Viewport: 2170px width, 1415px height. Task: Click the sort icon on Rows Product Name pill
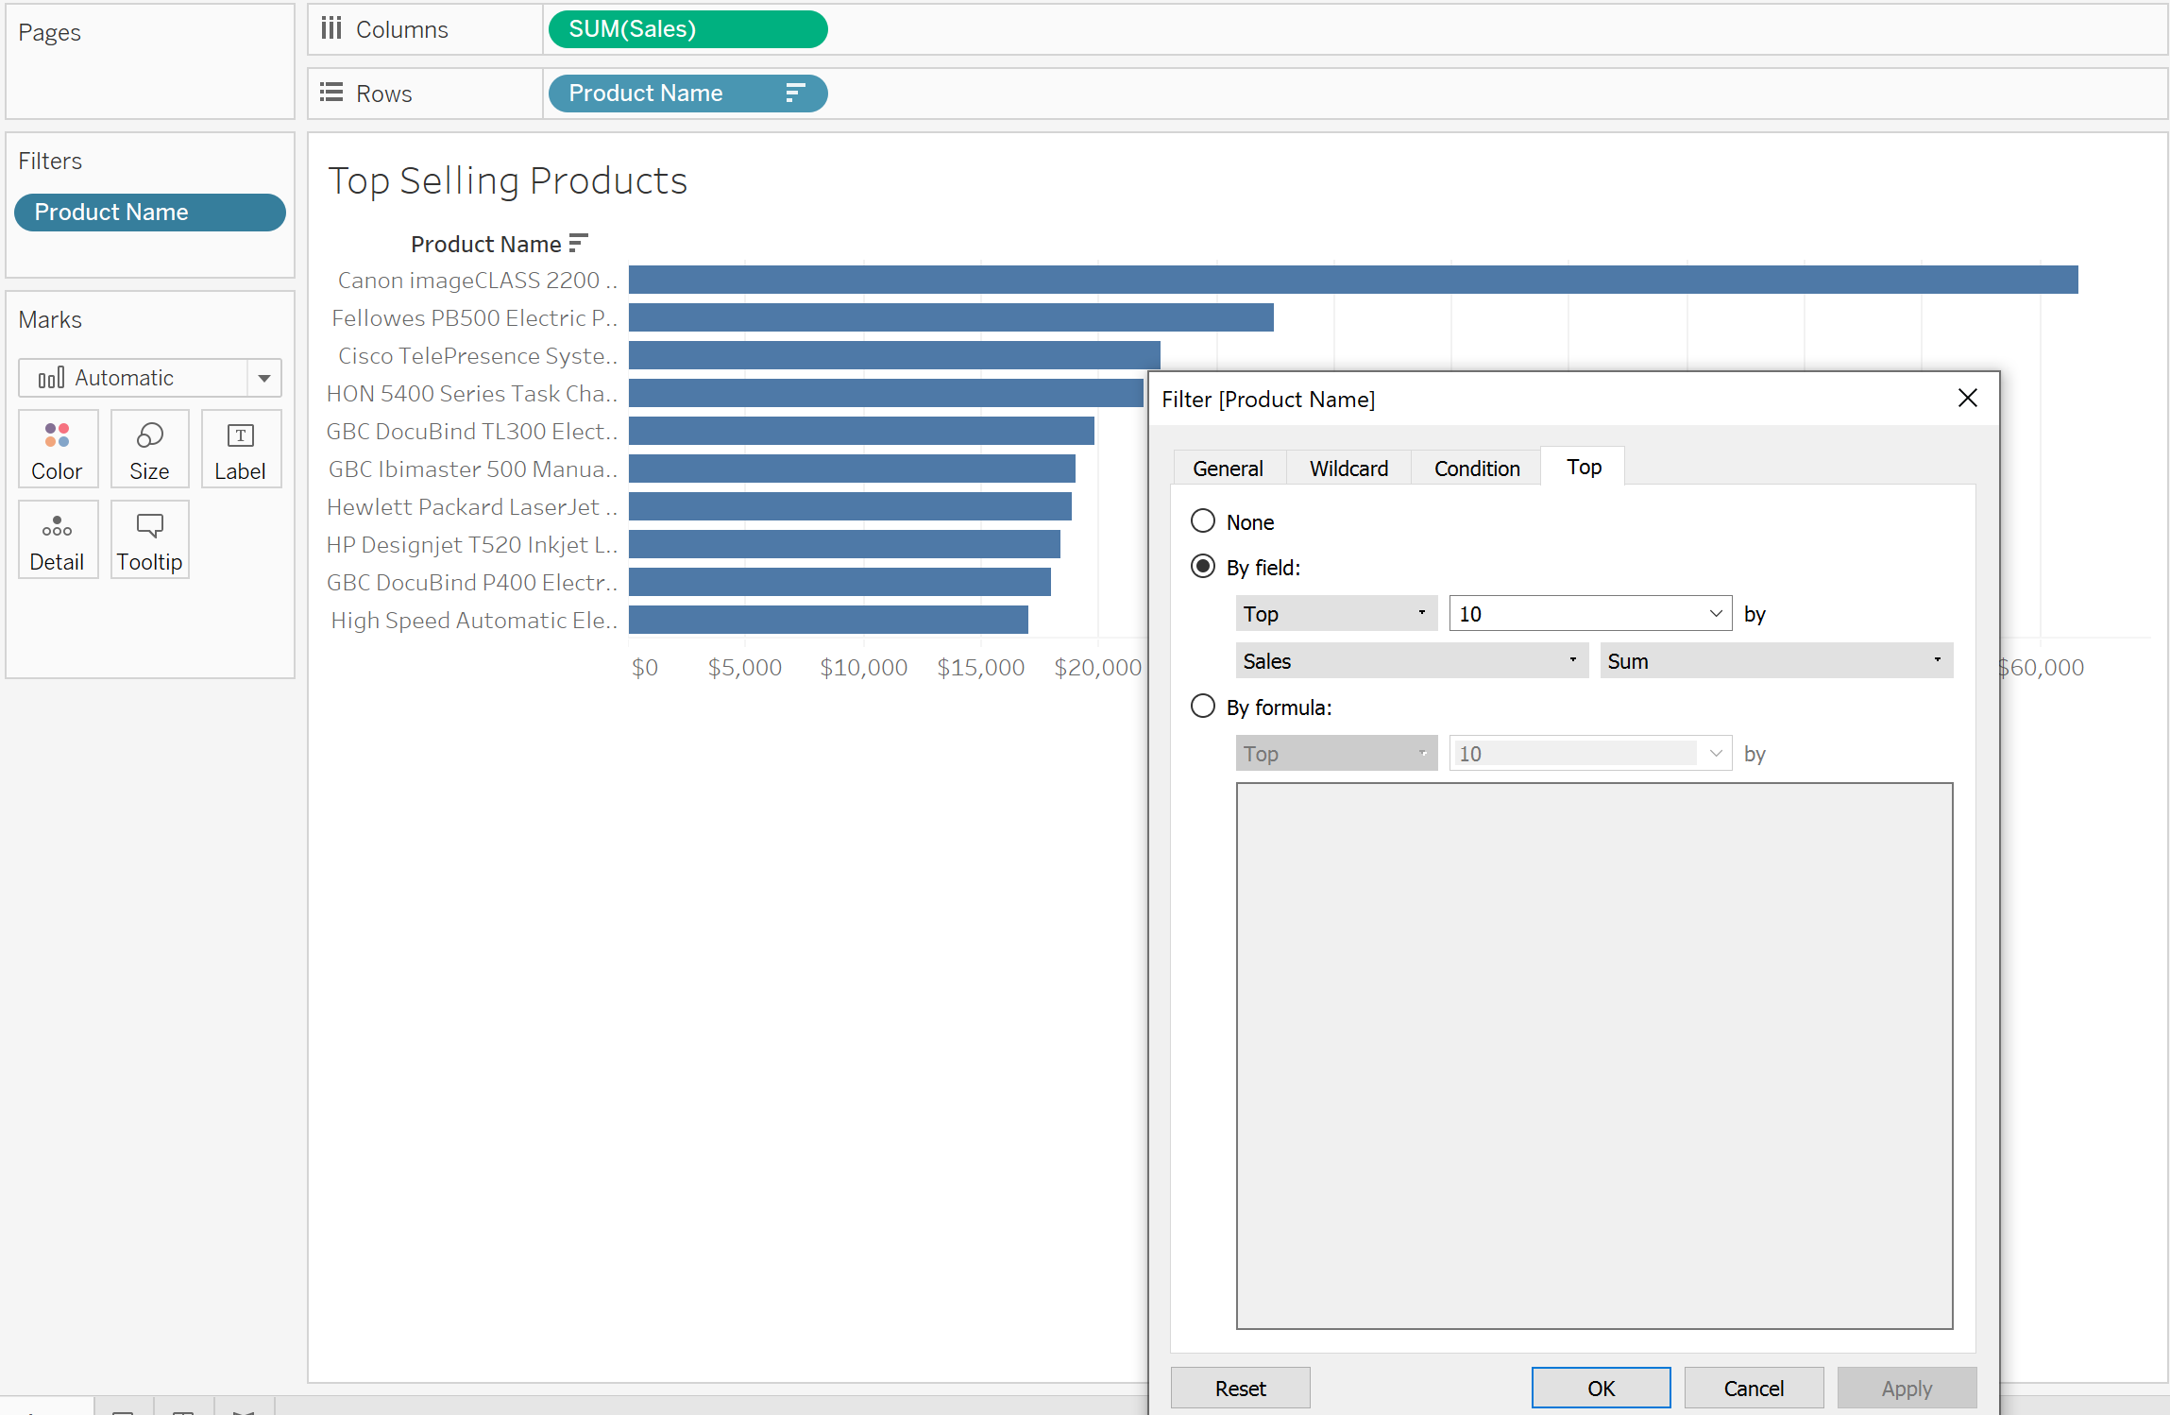[x=795, y=93]
